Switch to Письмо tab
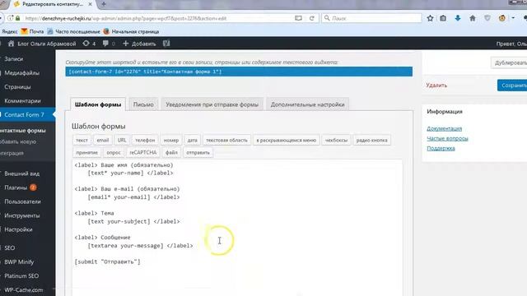 click(143, 104)
